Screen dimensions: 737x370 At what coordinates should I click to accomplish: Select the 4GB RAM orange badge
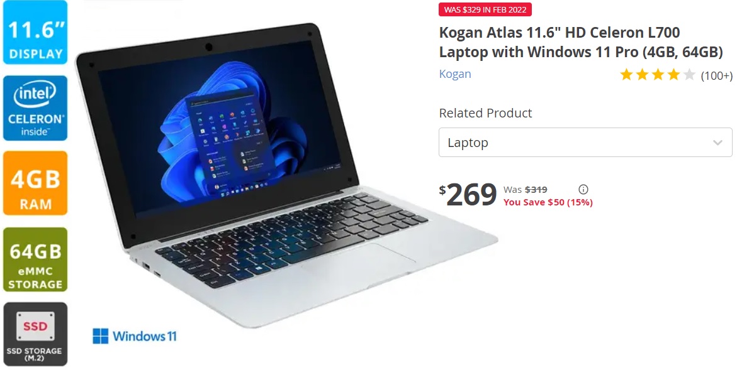pos(35,183)
